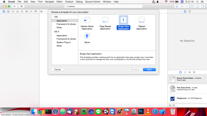Switch to the Standard editor

click(x=177, y=6)
